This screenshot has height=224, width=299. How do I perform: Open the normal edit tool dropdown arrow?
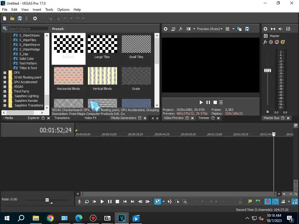164,202
